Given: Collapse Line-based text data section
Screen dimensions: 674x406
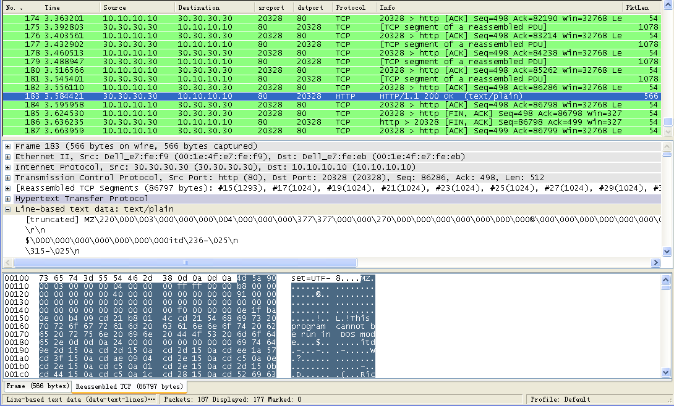Looking at the screenshot, I should coord(8,209).
